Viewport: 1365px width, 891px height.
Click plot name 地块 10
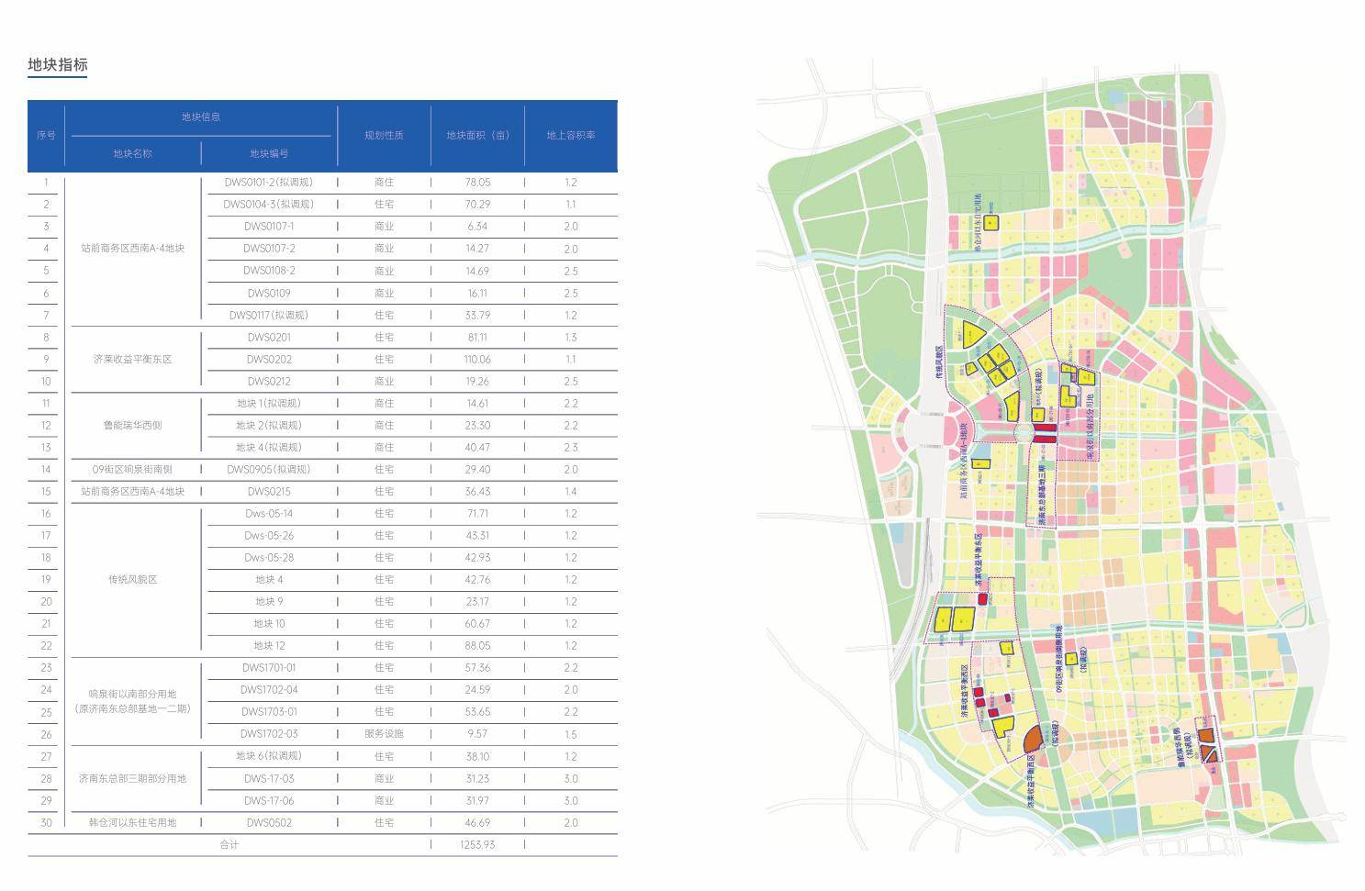[x=269, y=623]
